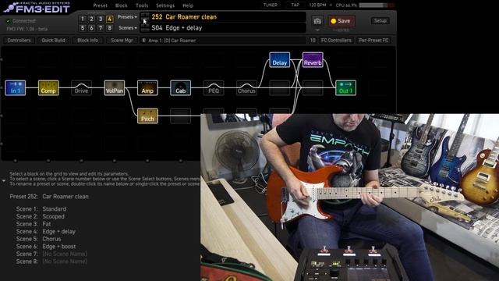499x281 pixels.
Task: Expand the arrow below the camera icon
Action: tap(317, 30)
